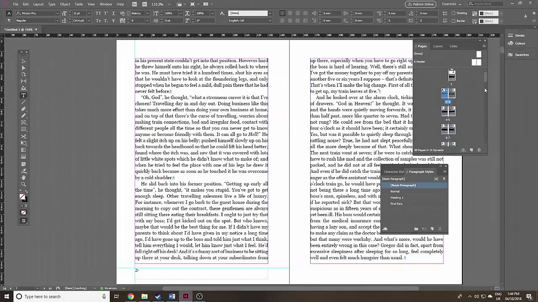Switch to paragraph formatting controls

pyautogui.click(x=9, y=21)
